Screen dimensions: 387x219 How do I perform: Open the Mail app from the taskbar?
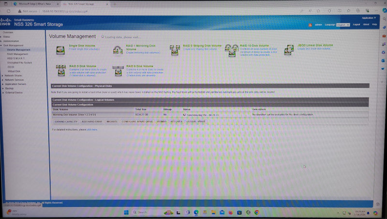coord(222,212)
